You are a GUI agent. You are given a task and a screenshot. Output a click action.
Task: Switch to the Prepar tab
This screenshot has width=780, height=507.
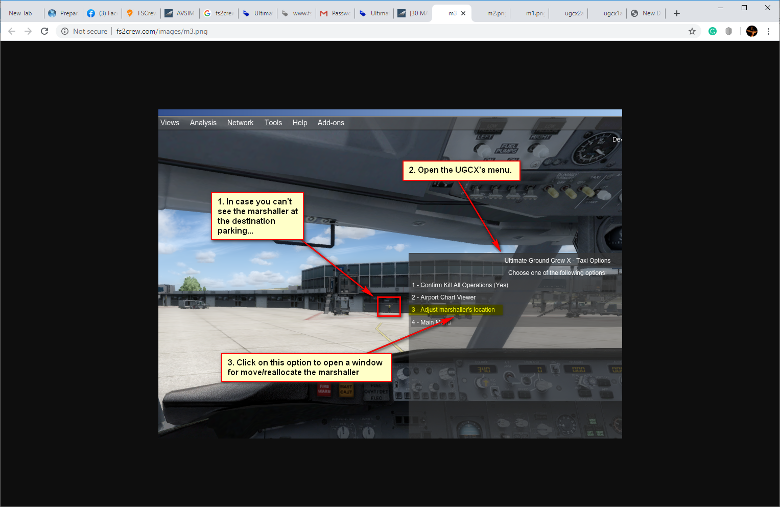(x=63, y=13)
